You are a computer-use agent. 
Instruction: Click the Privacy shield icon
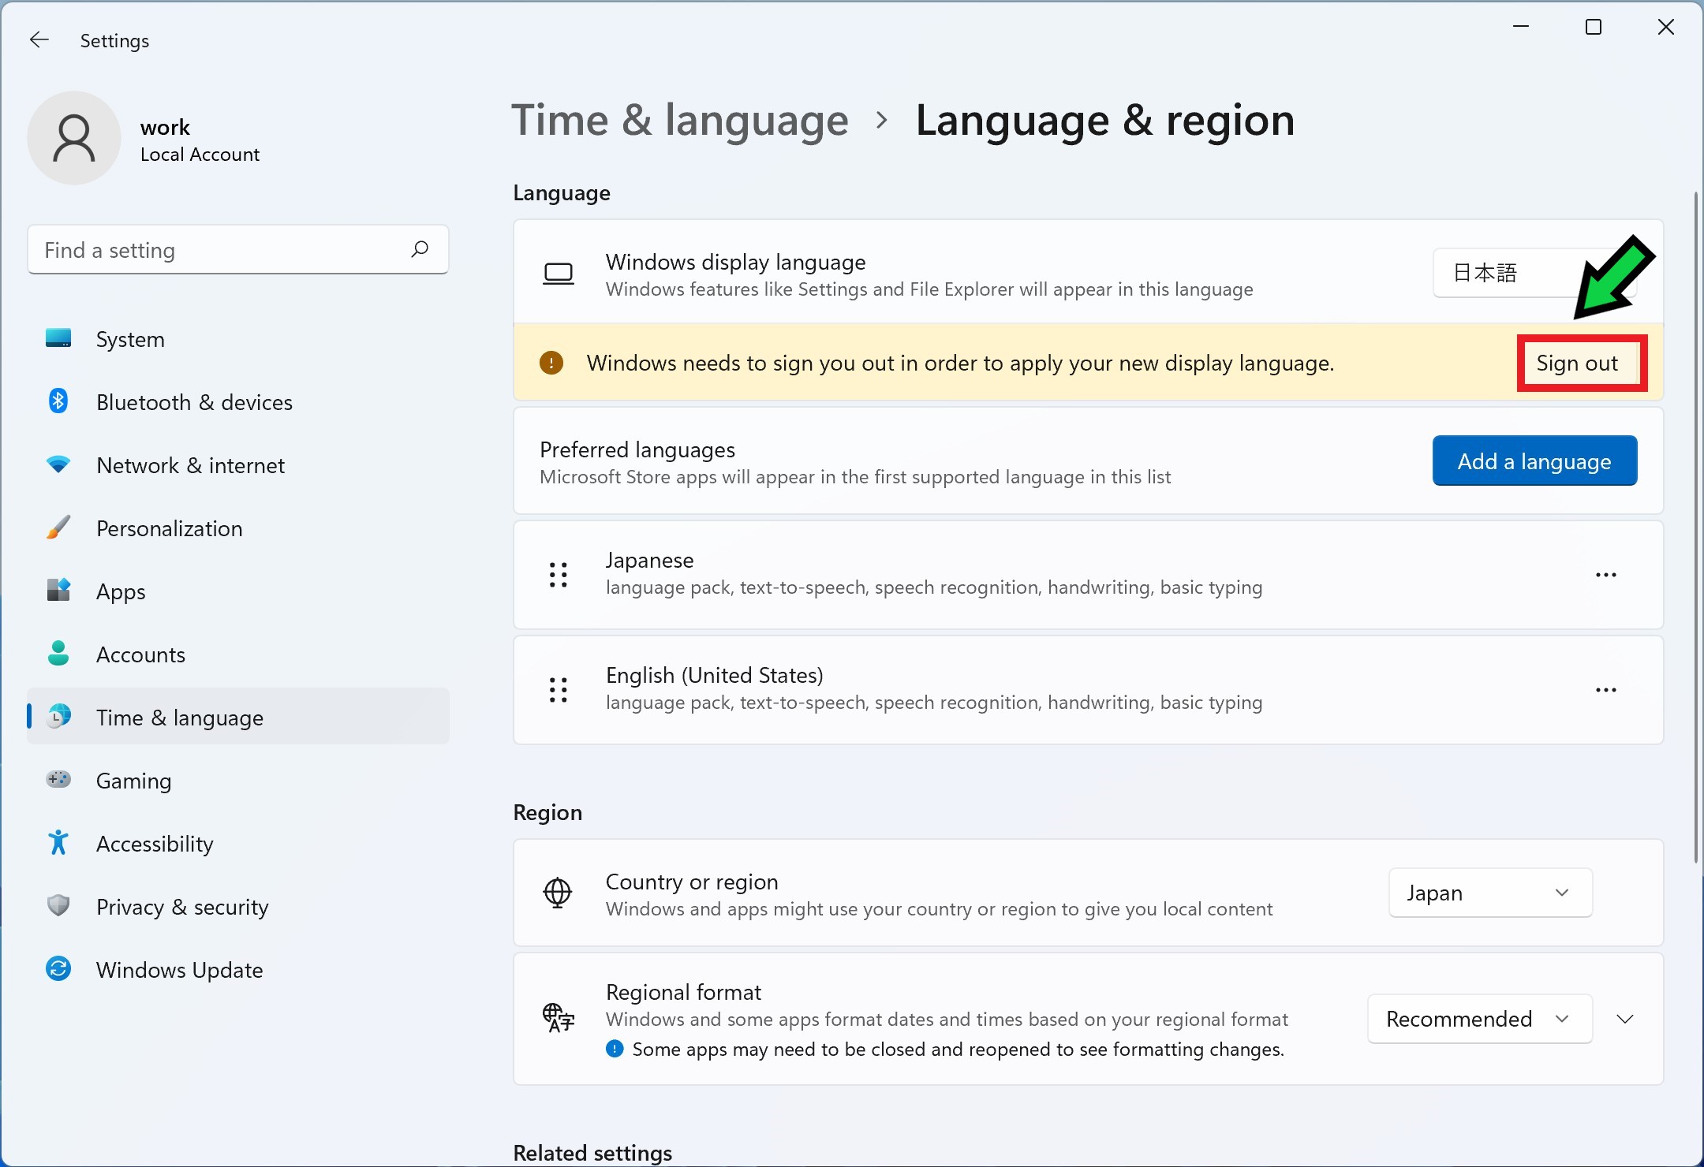coord(58,906)
